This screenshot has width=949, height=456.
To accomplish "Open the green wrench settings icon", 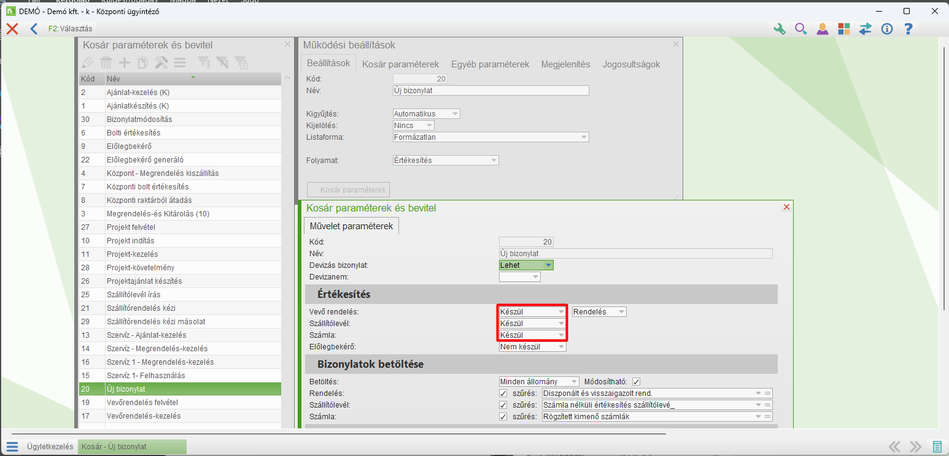I will [780, 29].
